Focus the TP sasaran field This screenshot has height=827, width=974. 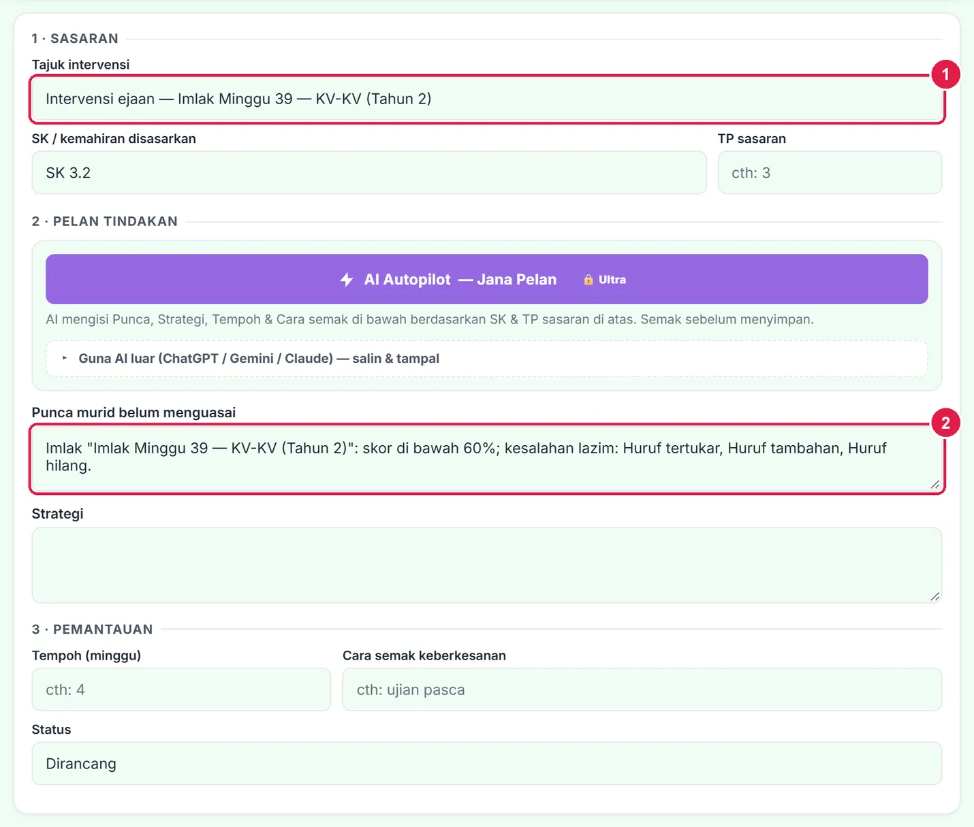(830, 173)
